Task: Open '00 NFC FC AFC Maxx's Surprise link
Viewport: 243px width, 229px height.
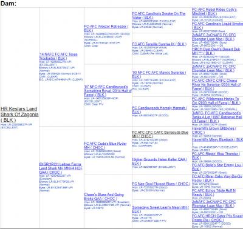Action: point(159,75)
